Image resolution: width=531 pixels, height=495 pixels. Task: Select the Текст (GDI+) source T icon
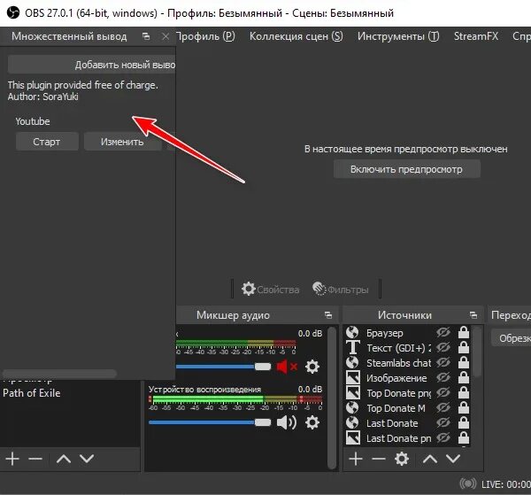click(352, 347)
